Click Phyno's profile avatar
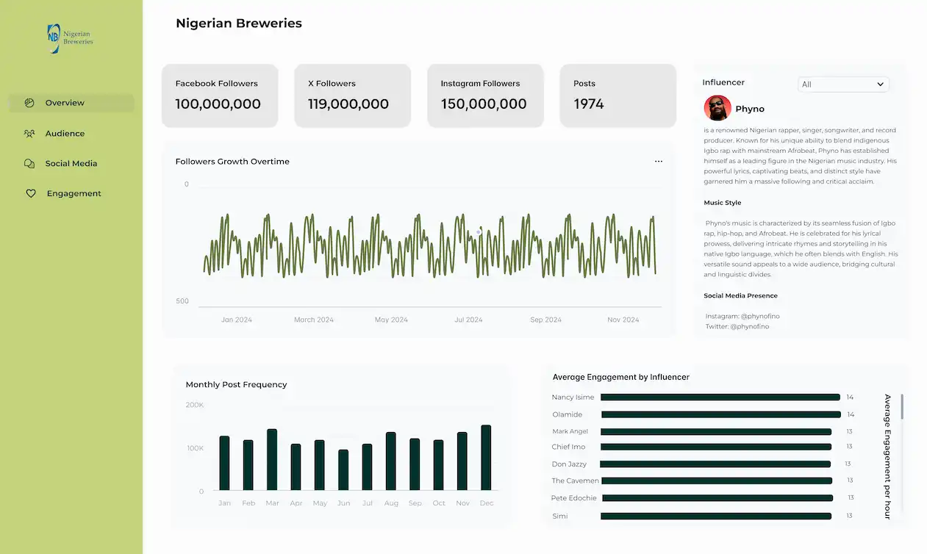This screenshot has height=554, width=927. tap(717, 108)
